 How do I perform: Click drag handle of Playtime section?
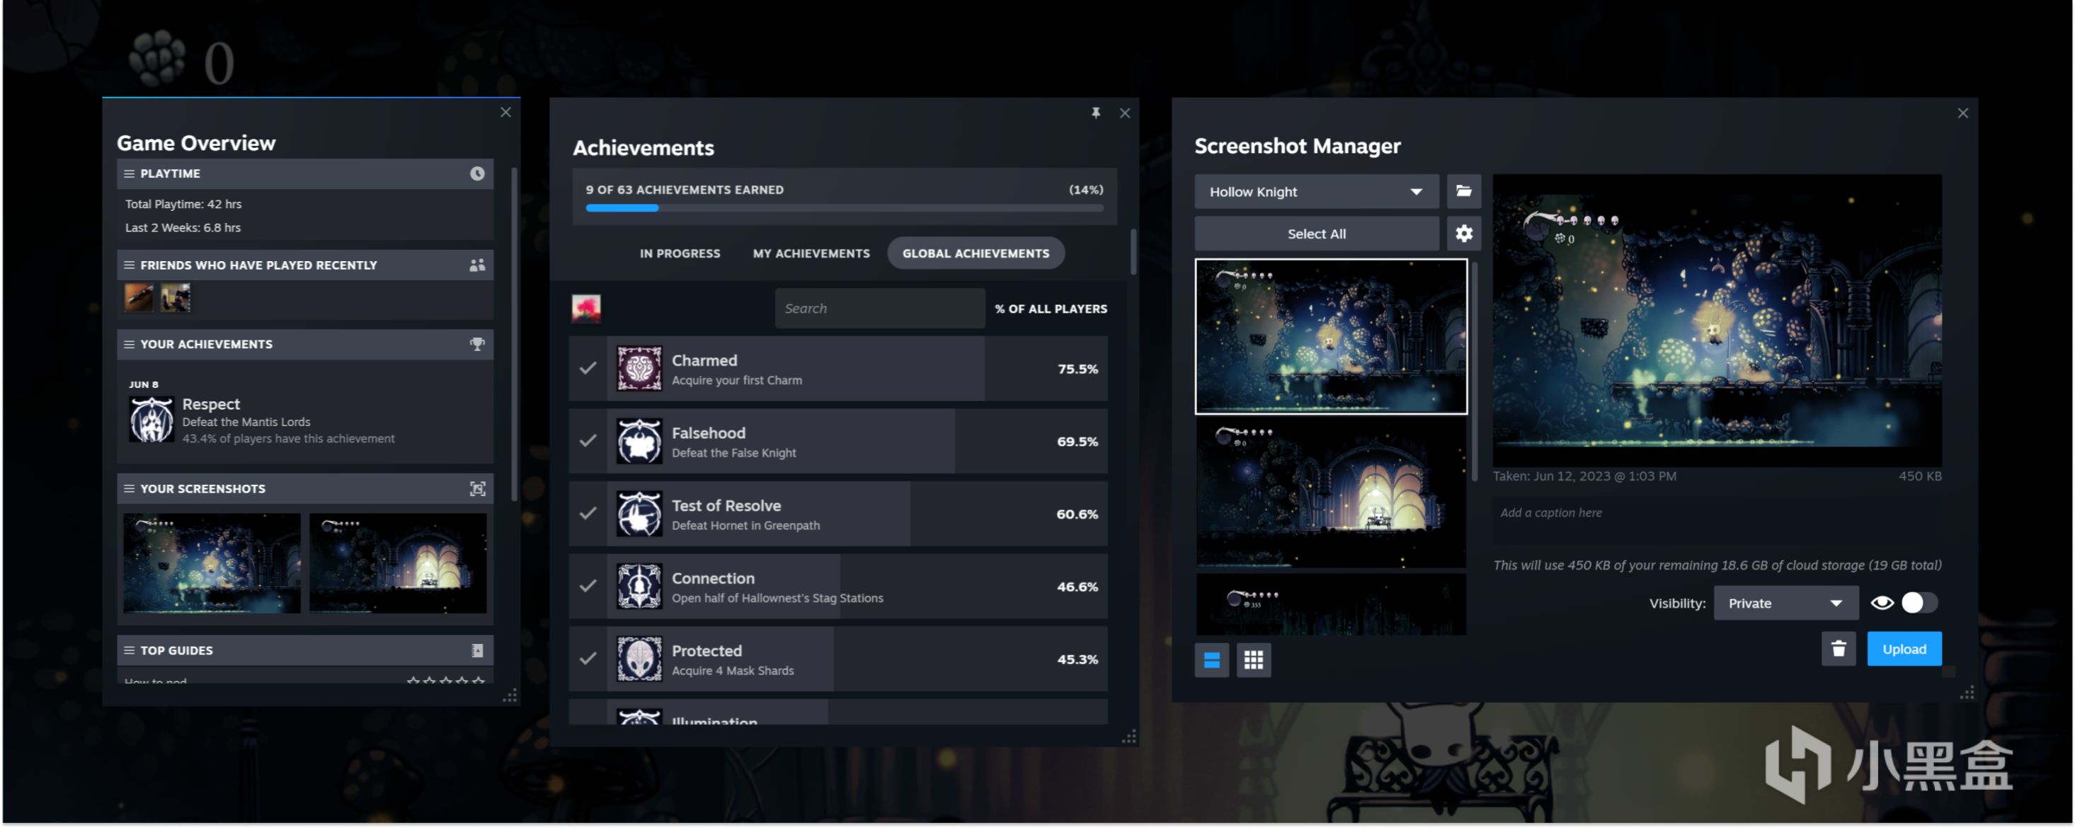point(128,173)
